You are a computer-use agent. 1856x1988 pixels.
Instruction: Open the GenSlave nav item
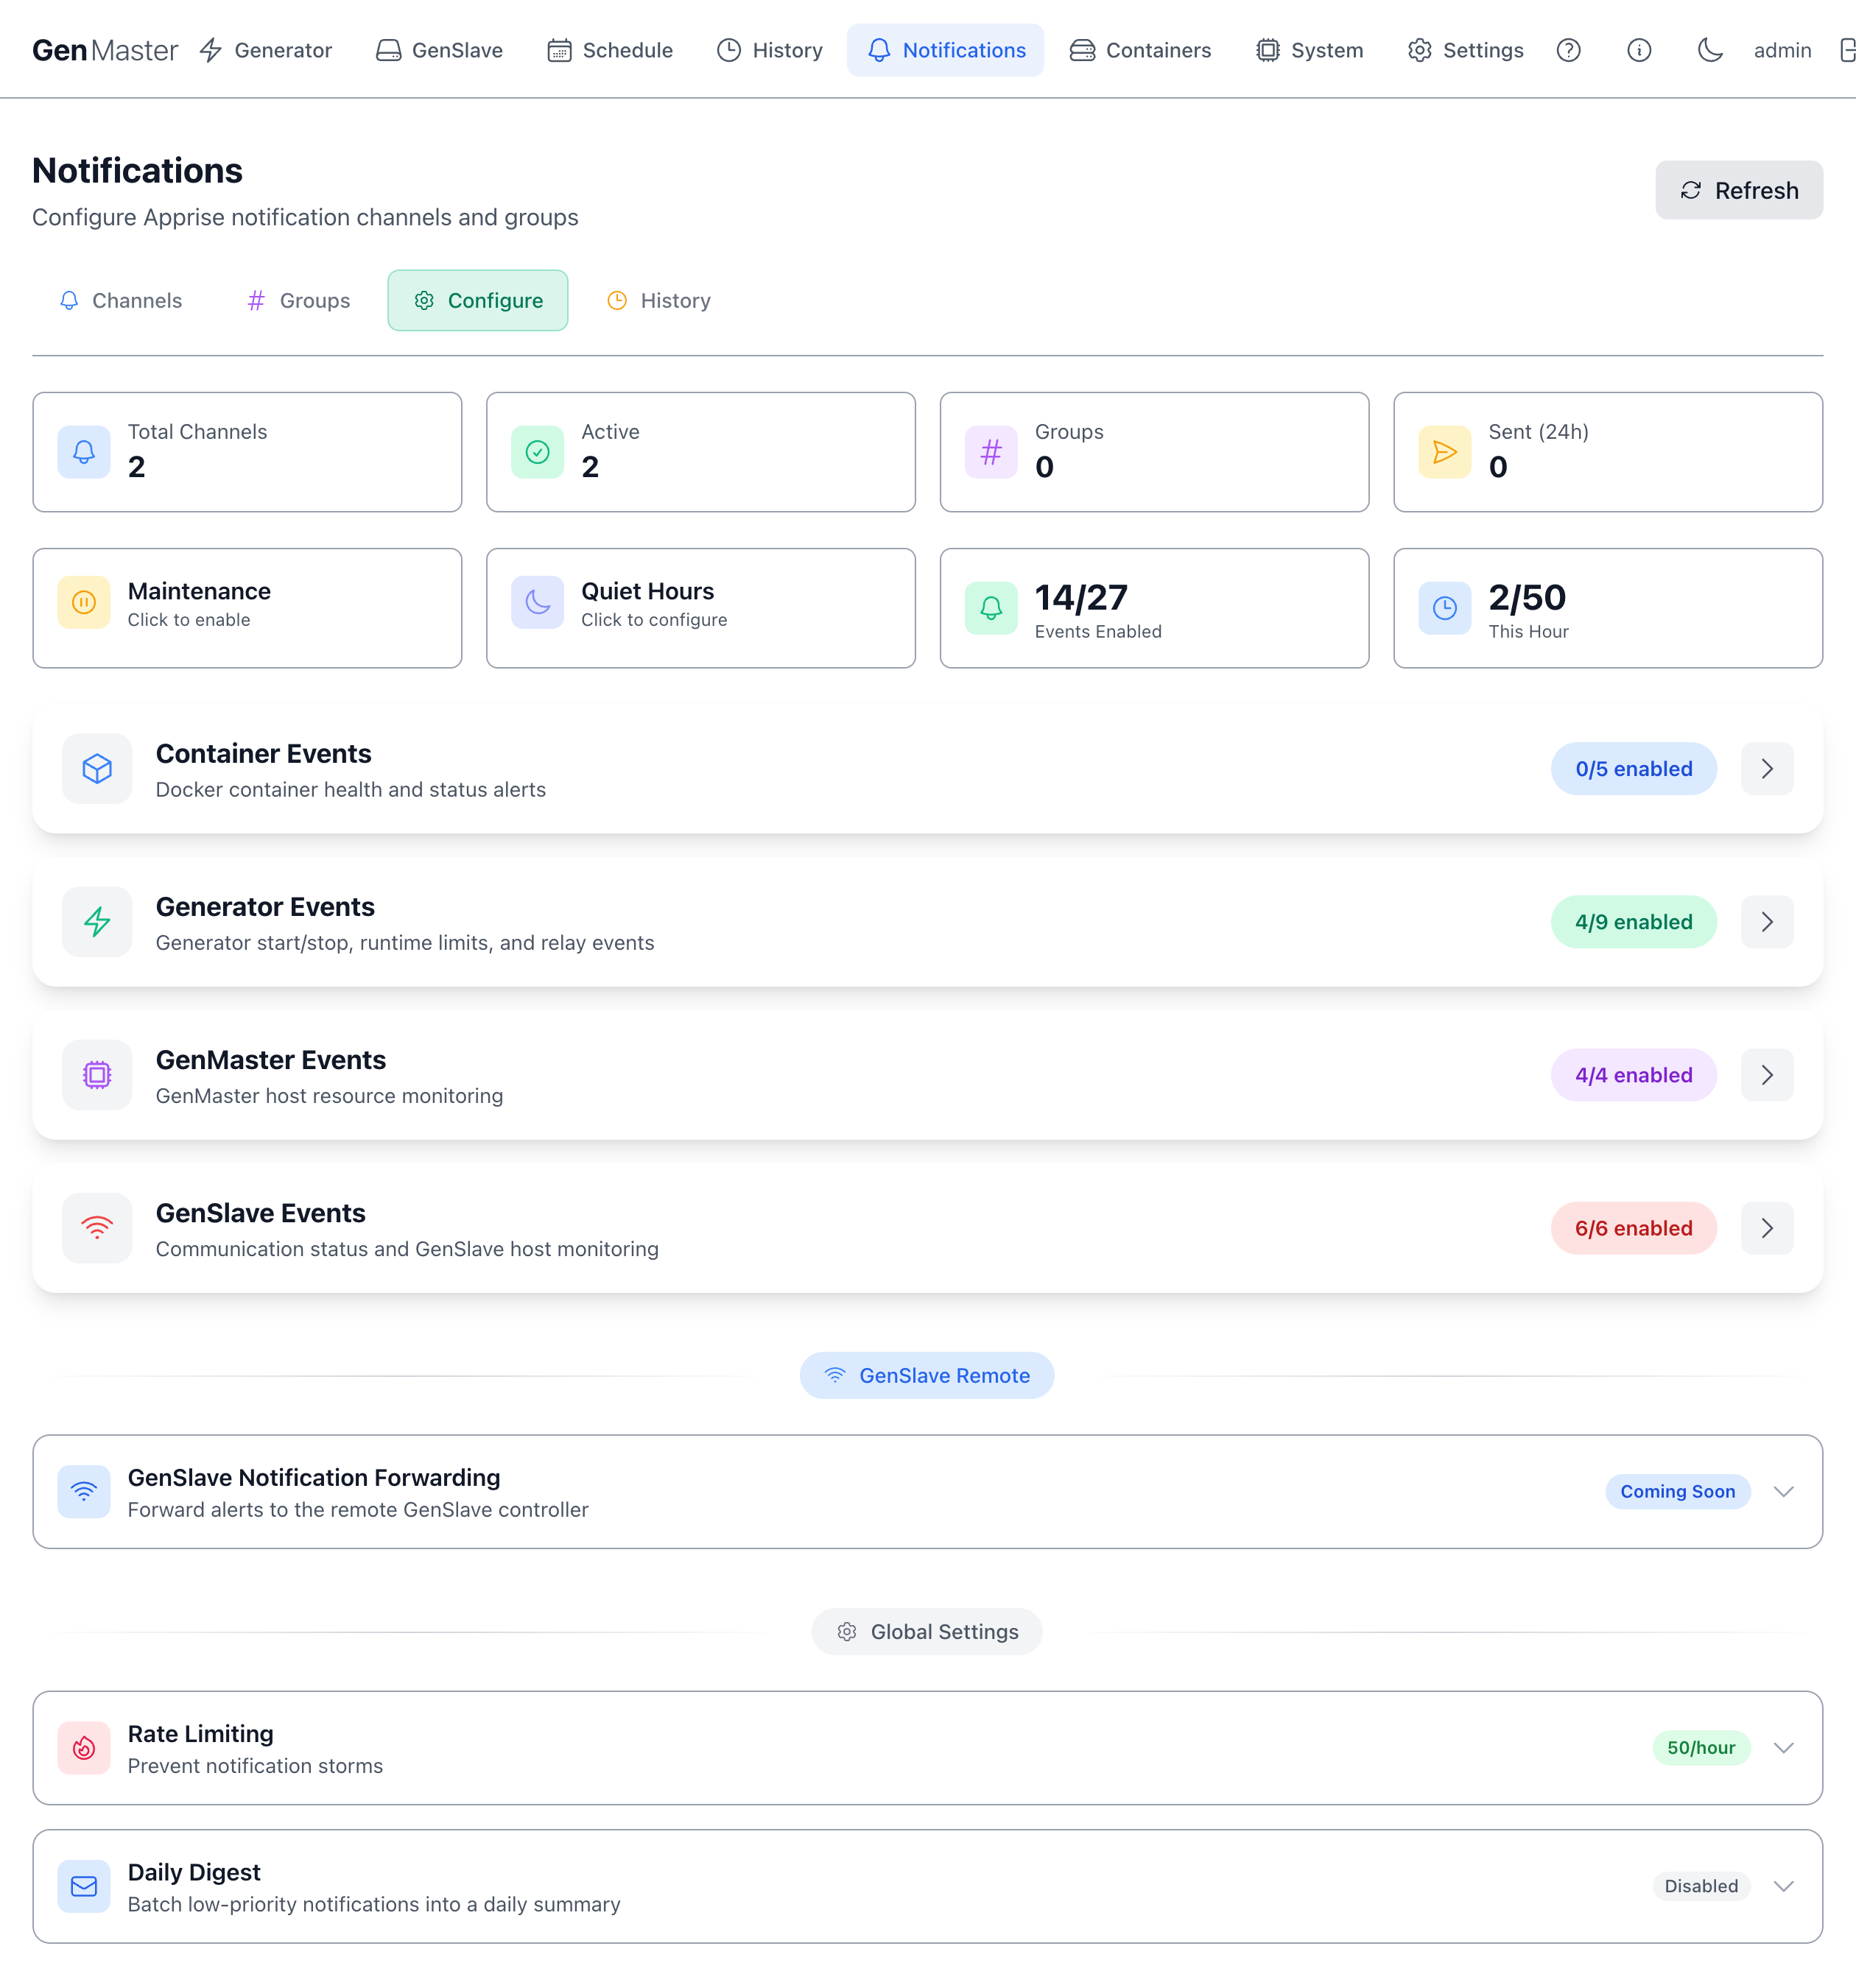coord(439,50)
